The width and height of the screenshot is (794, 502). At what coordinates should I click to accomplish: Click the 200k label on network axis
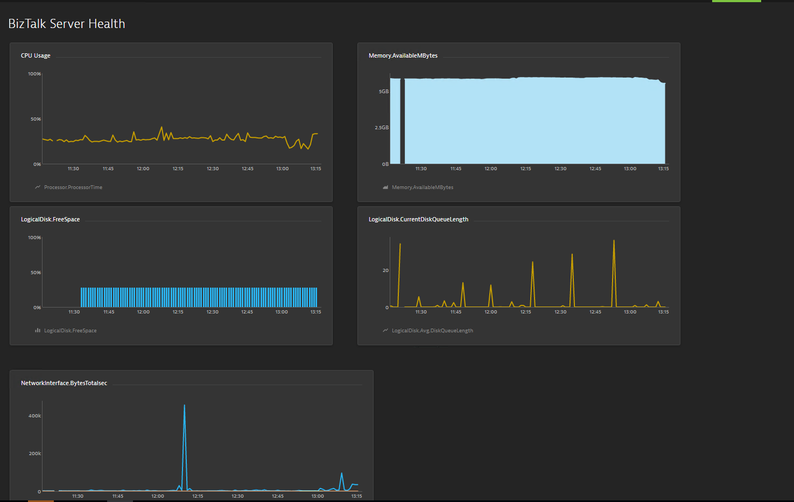[x=35, y=454]
